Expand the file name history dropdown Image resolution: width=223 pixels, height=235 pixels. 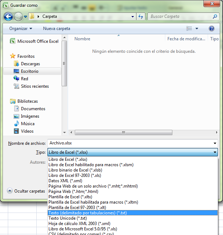[215, 143]
